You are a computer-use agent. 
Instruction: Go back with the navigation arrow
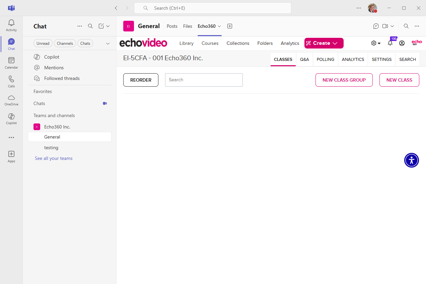(116, 8)
